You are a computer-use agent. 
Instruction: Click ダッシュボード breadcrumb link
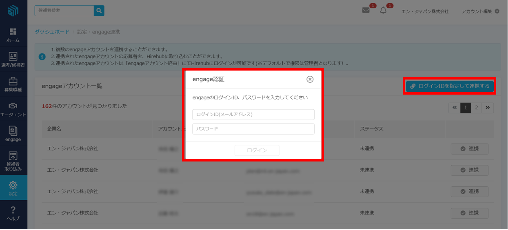tap(52, 32)
